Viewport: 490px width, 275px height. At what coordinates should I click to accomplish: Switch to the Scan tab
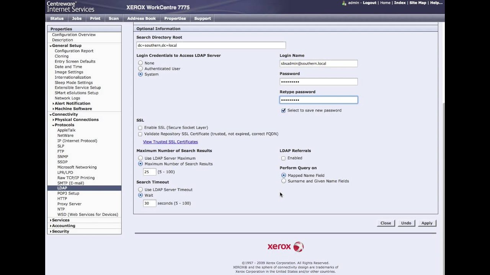(114, 18)
